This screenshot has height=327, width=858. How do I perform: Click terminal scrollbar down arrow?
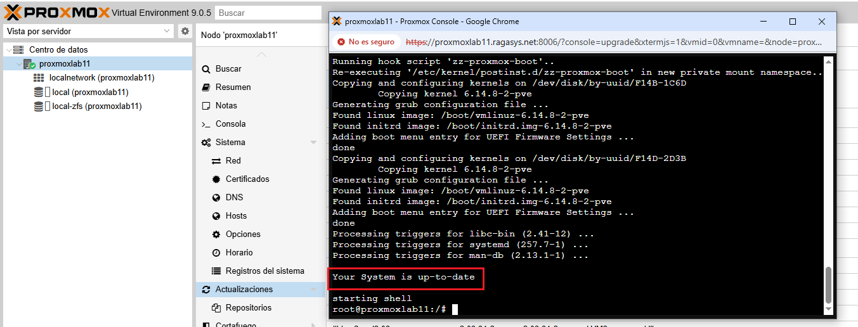[828, 309]
